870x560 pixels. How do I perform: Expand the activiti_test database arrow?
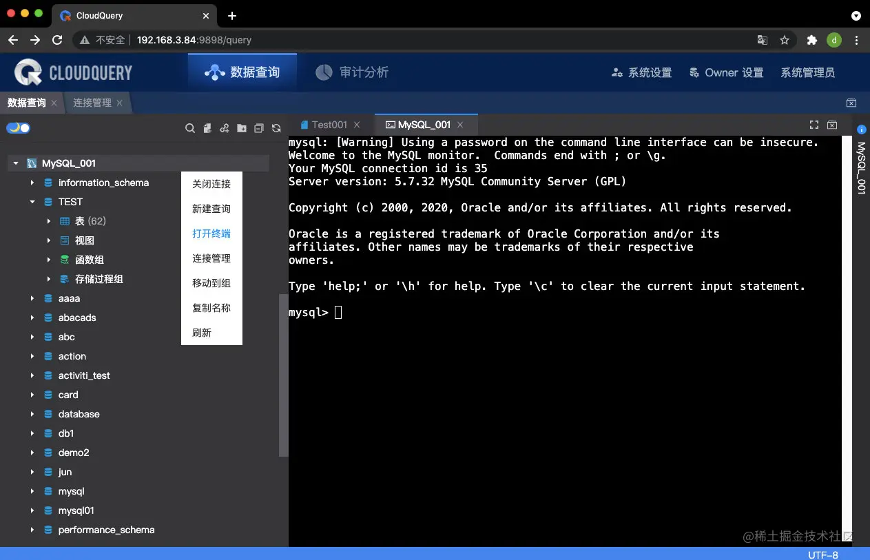pos(32,375)
